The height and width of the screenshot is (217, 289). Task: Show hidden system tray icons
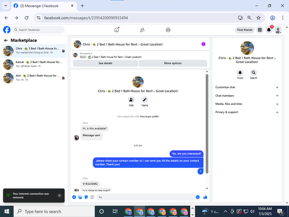pos(225,212)
